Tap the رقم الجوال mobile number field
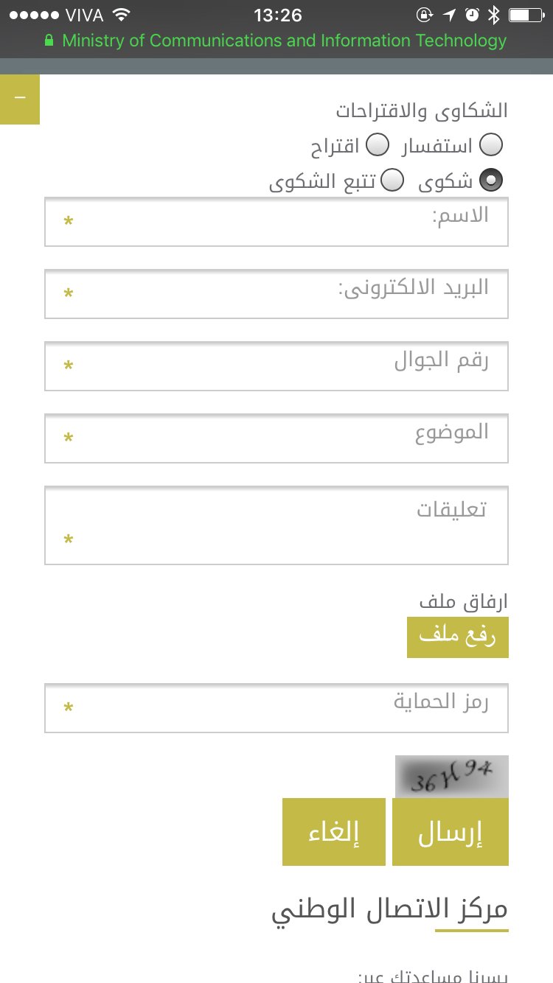The image size is (553, 983). click(x=276, y=366)
